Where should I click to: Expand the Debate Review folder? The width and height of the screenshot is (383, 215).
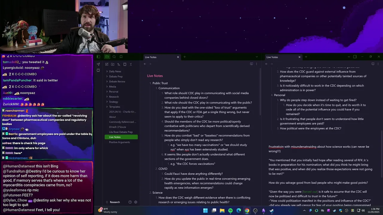pyautogui.click(x=121, y=82)
